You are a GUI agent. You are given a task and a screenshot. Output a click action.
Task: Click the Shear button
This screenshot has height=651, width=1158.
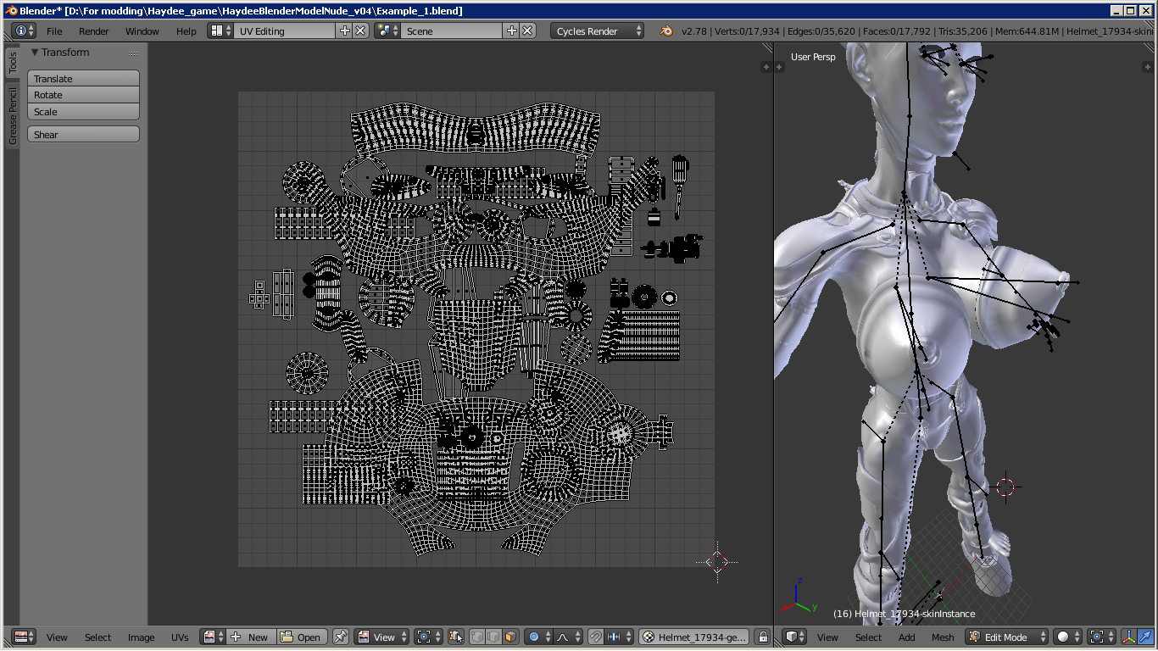coord(83,135)
